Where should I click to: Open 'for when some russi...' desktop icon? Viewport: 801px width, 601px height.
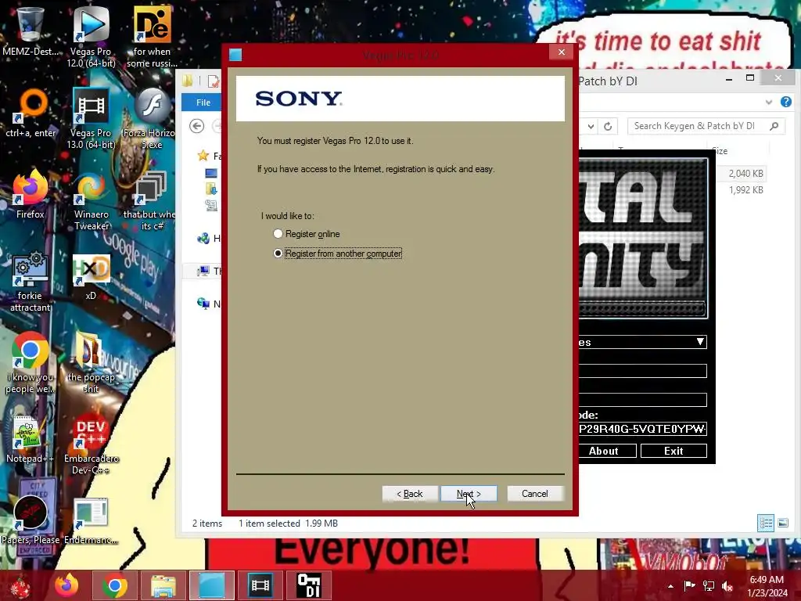(x=152, y=36)
